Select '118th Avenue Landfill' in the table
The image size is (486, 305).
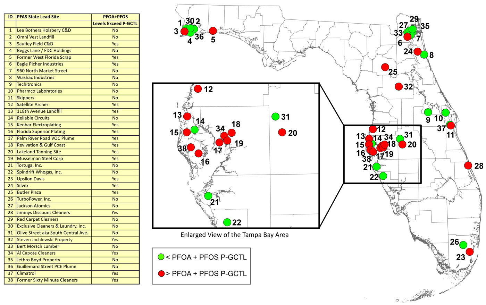point(39,111)
